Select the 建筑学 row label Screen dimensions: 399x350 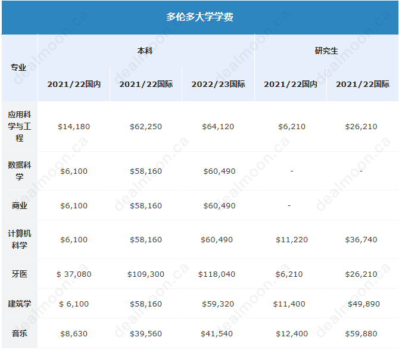click(19, 304)
